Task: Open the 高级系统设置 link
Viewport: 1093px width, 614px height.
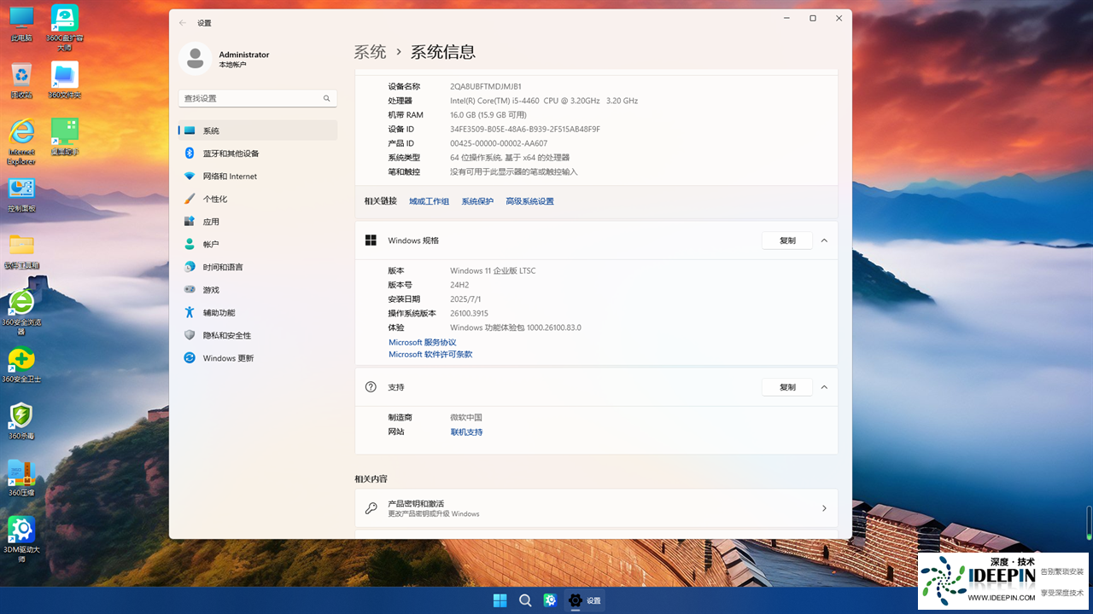Action: tap(529, 201)
